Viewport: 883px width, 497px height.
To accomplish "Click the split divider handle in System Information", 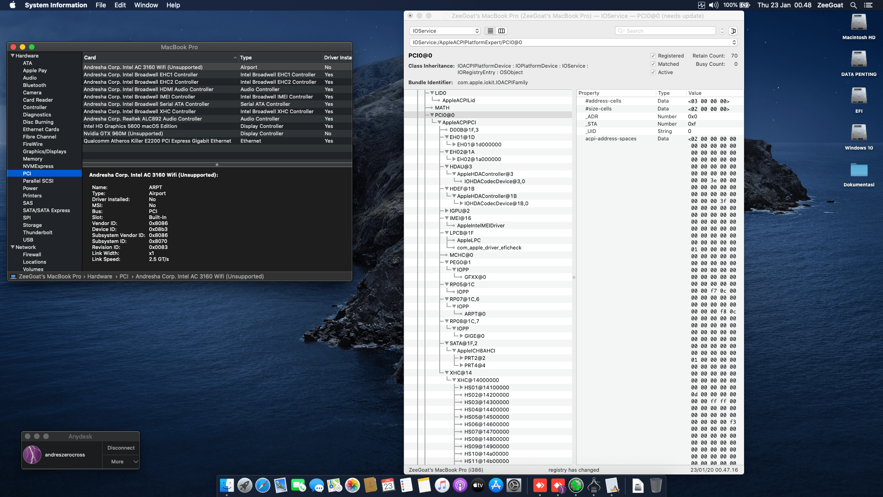I will [x=217, y=165].
